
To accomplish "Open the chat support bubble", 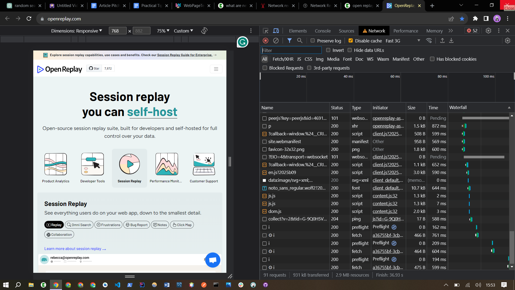I will pyautogui.click(x=213, y=260).
